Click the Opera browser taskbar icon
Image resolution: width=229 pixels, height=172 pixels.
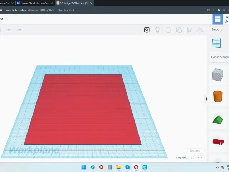point(136,167)
